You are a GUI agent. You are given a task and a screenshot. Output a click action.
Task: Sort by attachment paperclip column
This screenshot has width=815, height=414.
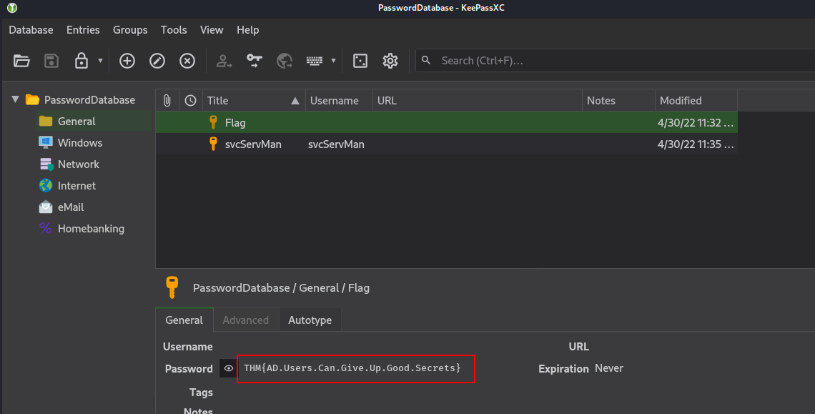(167, 100)
